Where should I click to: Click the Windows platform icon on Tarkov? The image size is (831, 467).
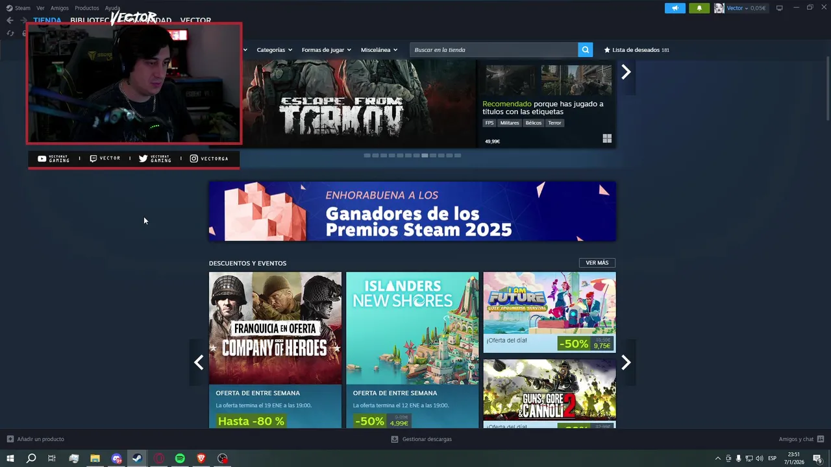[x=607, y=138]
